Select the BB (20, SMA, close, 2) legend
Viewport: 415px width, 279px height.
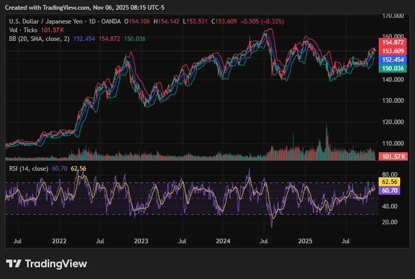[39, 39]
